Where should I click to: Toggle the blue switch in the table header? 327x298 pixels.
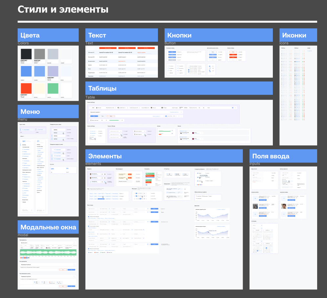point(233,107)
